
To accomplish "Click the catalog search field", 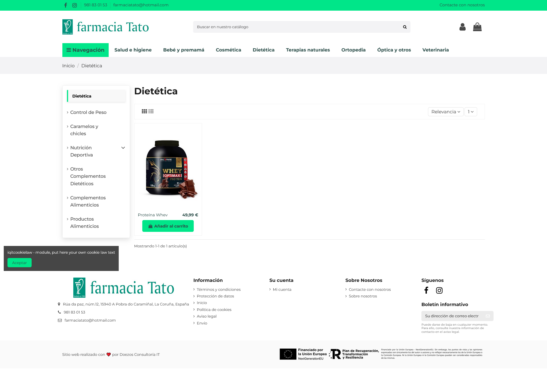I will point(298,27).
